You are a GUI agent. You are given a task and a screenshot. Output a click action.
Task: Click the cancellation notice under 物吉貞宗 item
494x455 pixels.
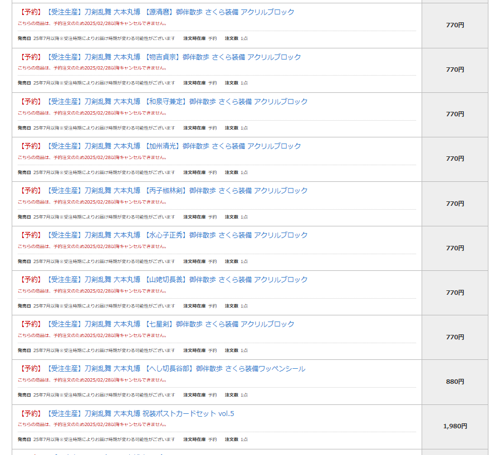click(x=92, y=68)
